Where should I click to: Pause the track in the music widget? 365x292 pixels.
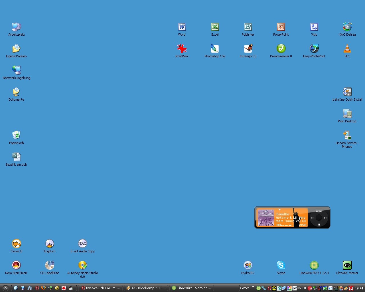[x=319, y=225]
